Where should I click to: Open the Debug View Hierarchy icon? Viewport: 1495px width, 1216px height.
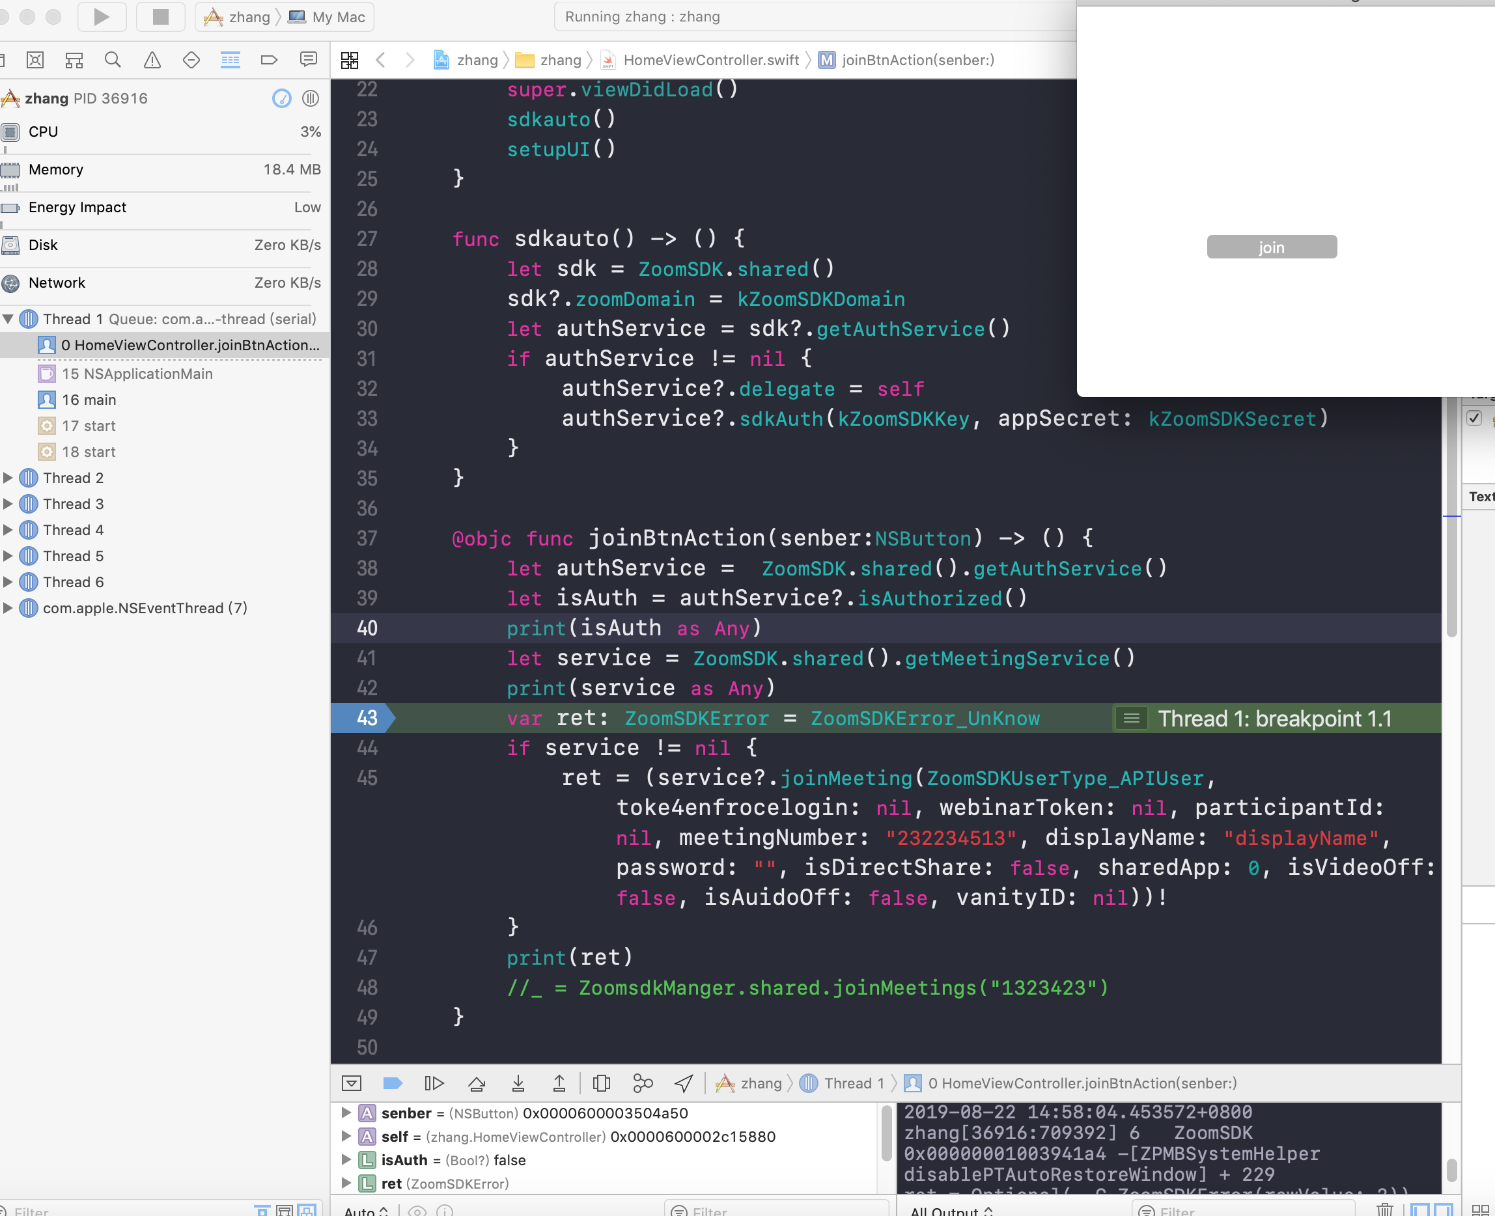pos(601,1084)
